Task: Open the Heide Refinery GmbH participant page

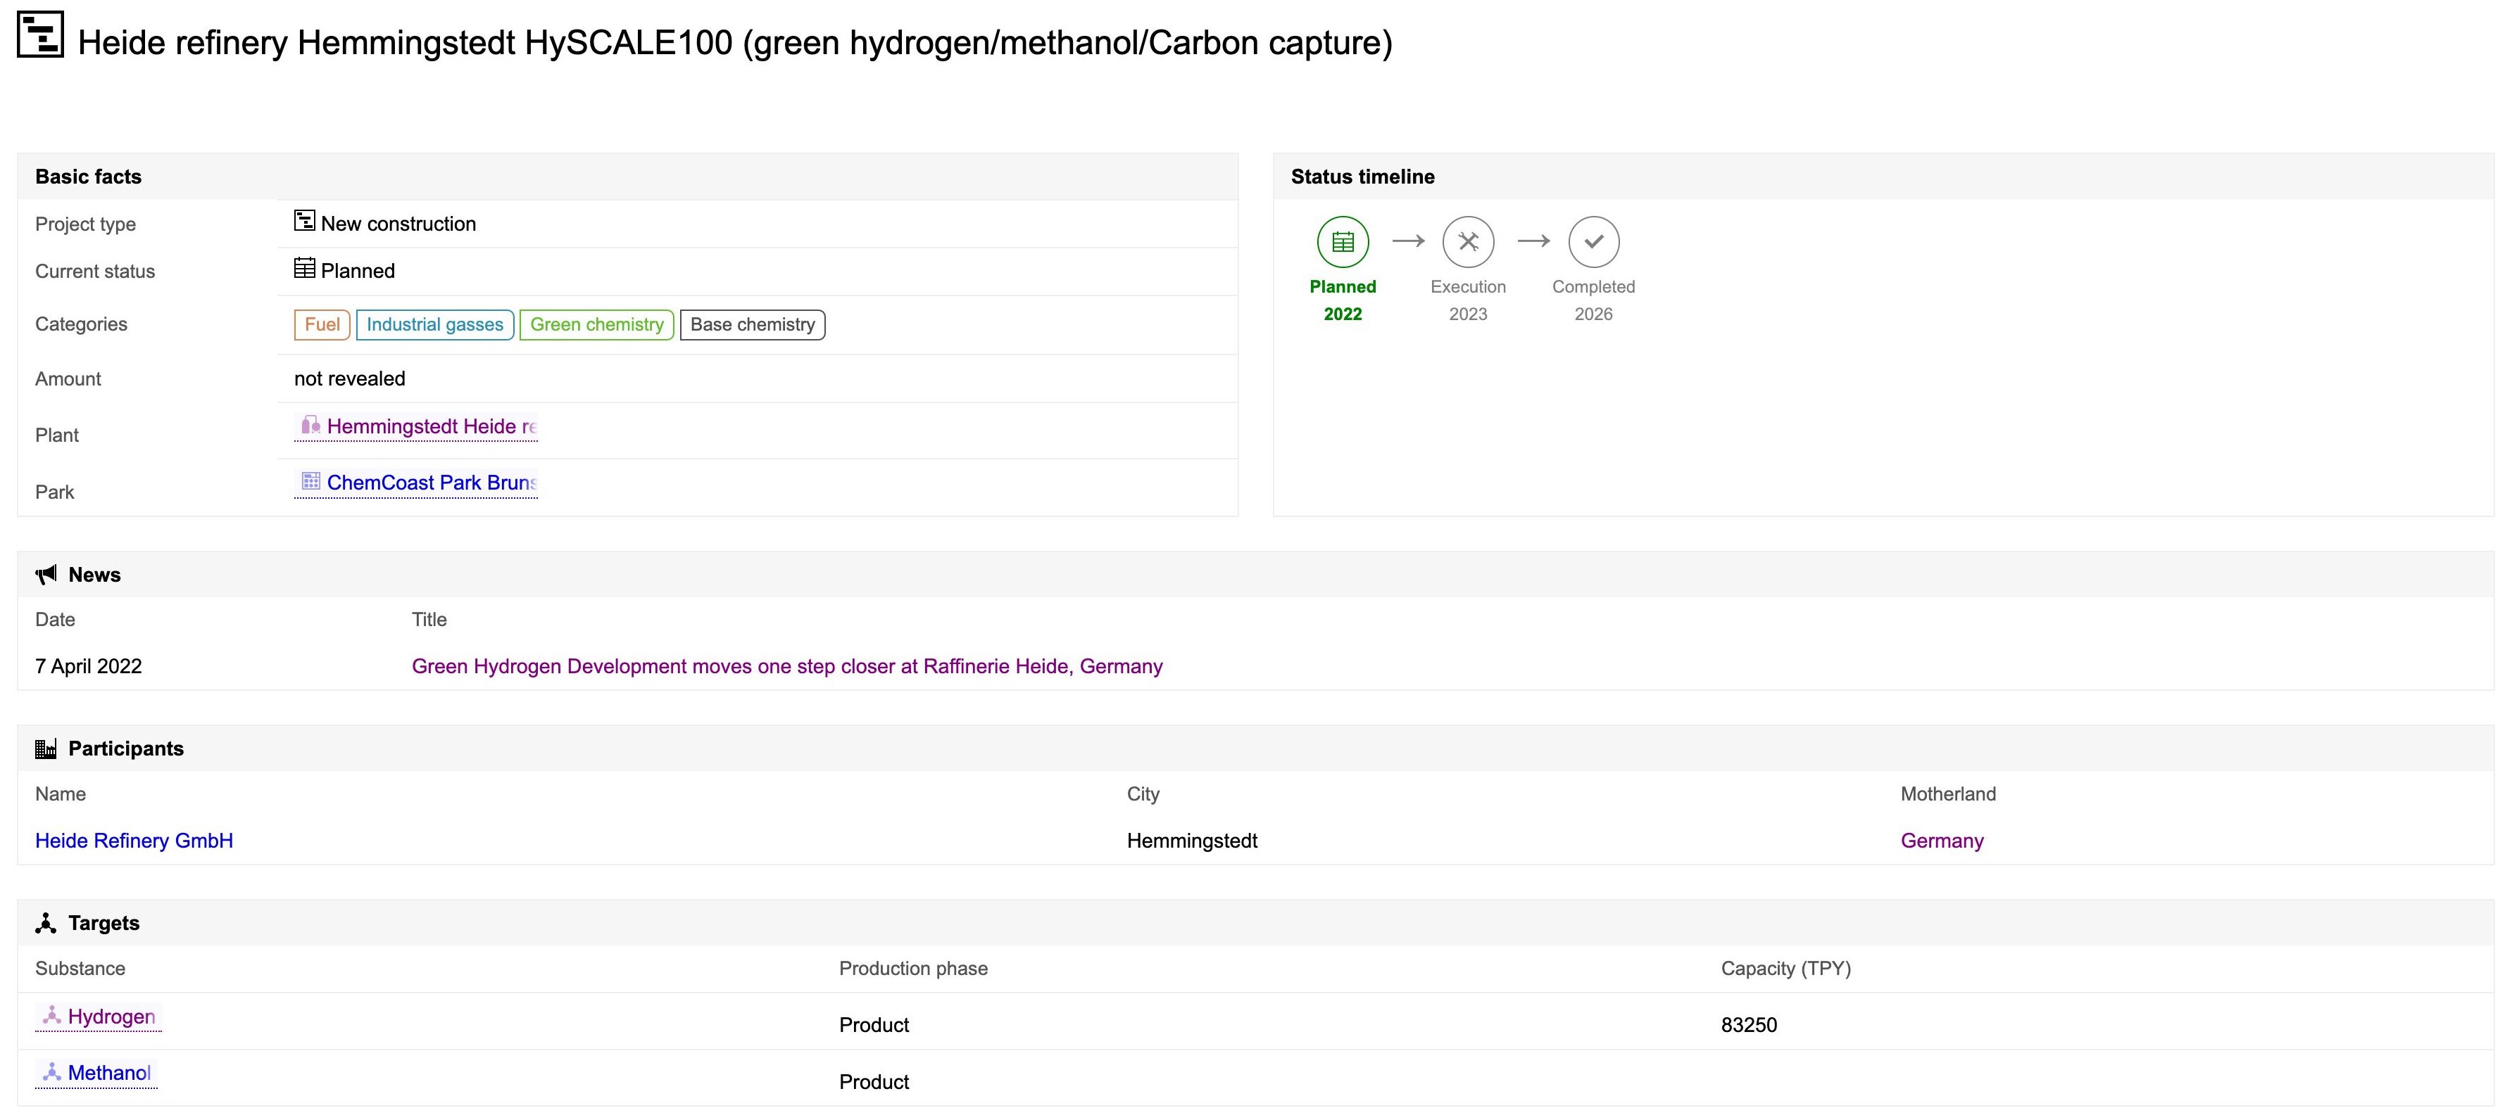Action: point(134,840)
